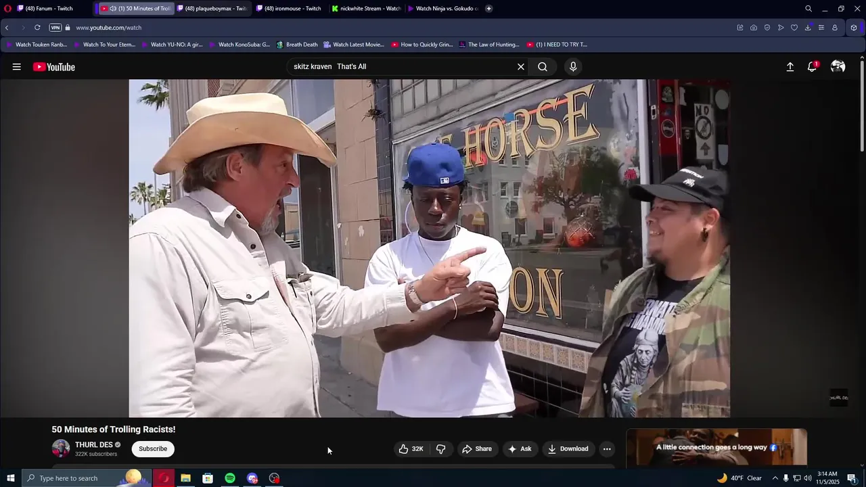
Task: Open the weather widget 40°F Clear
Action: [x=739, y=478]
